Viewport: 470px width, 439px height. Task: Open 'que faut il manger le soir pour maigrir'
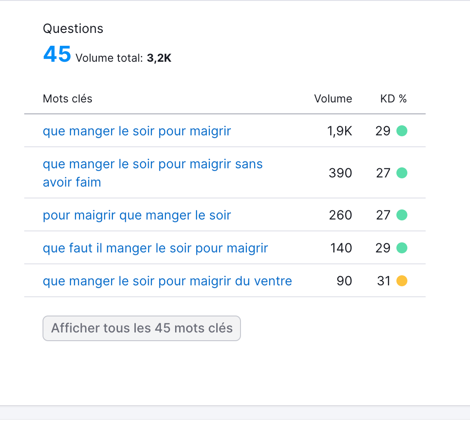pos(155,248)
